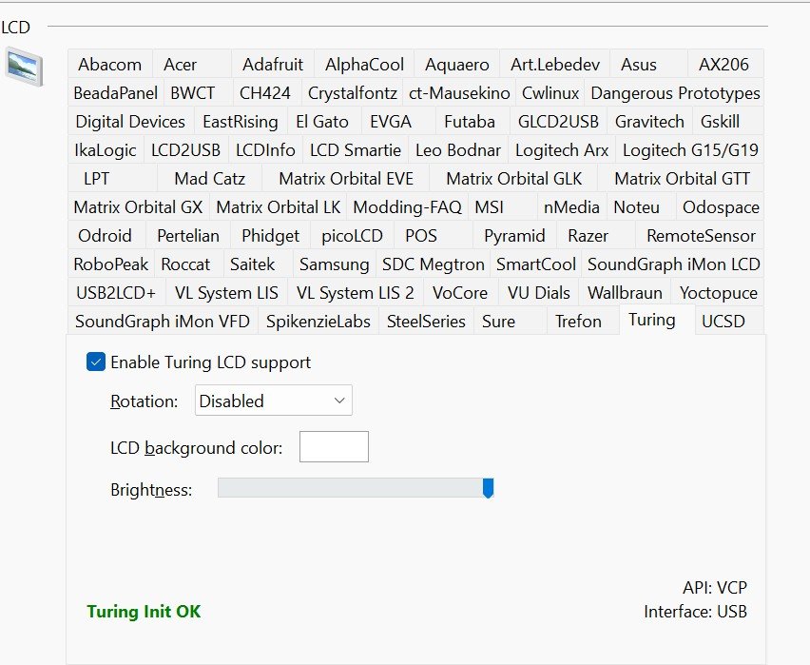810x665 pixels.
Task: Click the Brightness slider handle
Action: pos(488,489)
